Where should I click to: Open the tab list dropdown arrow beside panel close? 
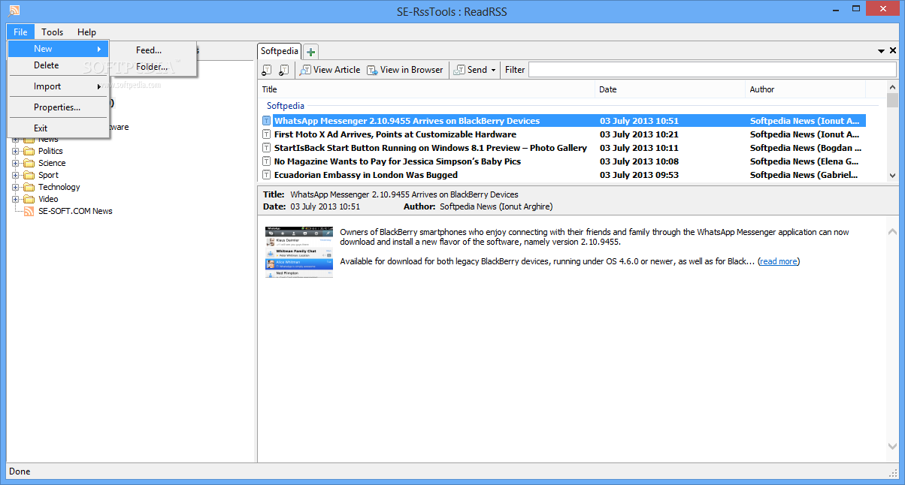882,51
